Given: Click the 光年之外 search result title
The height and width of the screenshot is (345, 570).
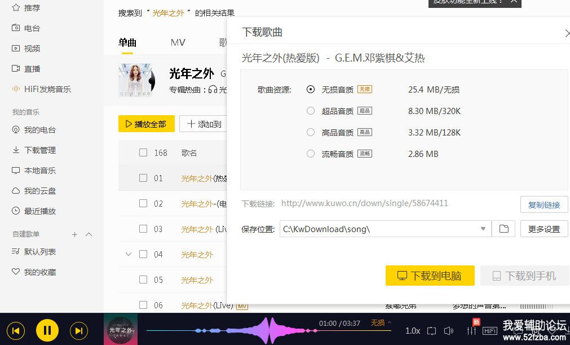Looking at the screenshot, I should coord(192,74).
